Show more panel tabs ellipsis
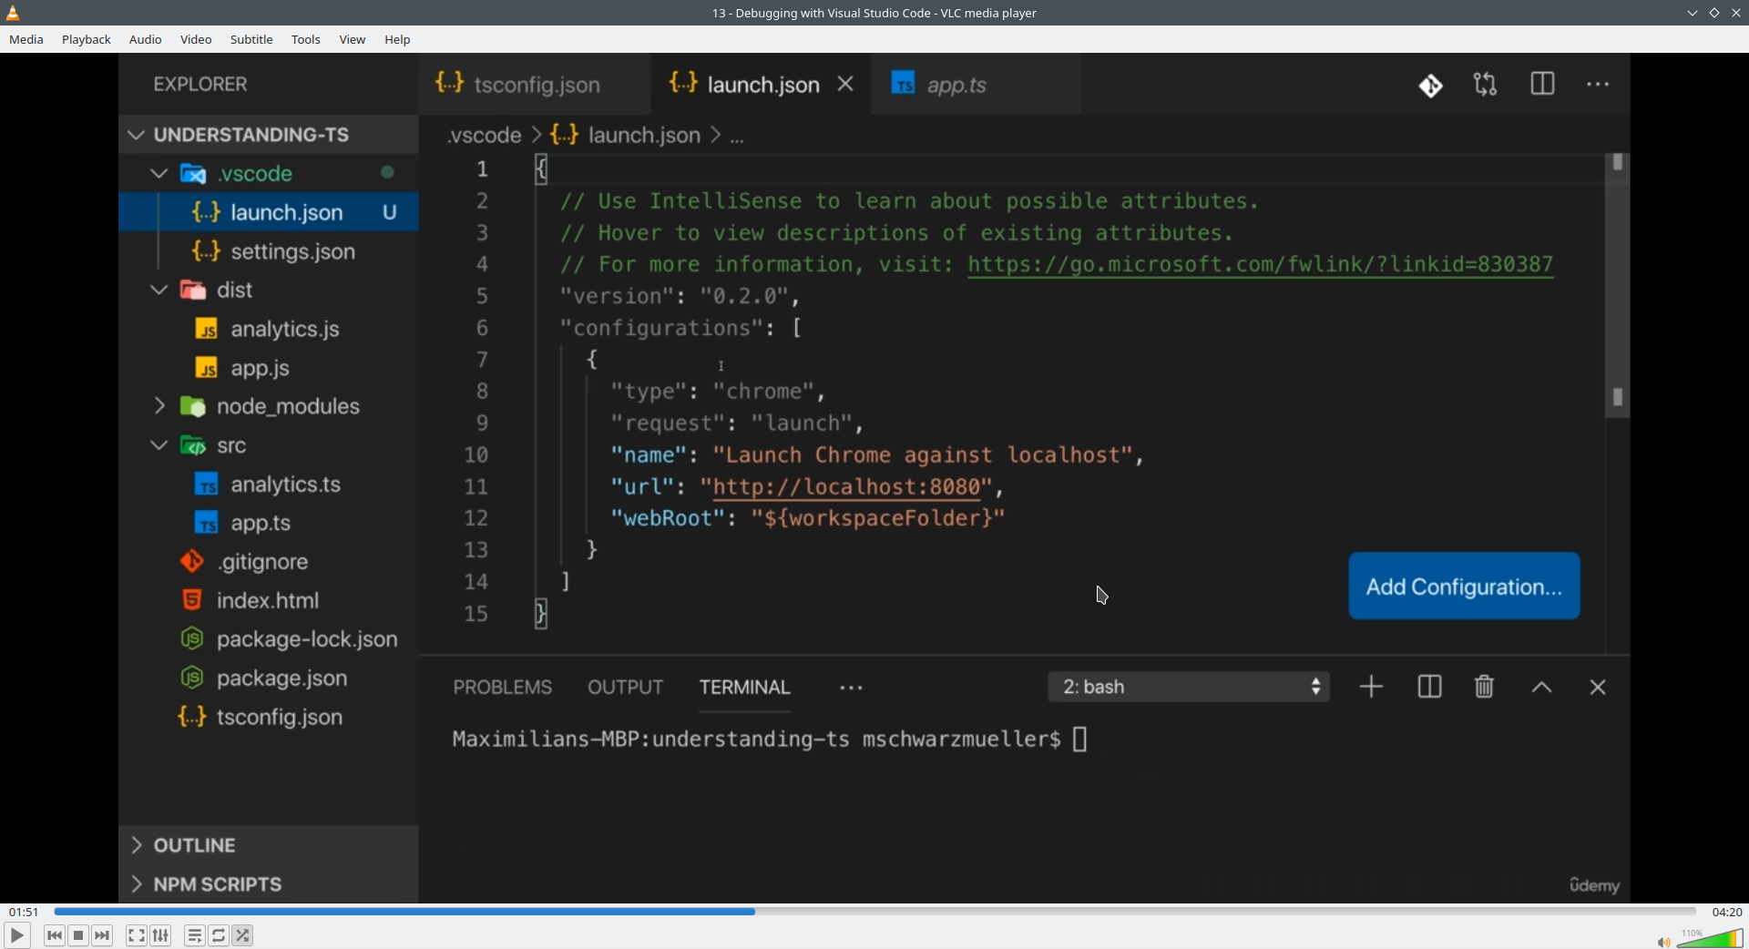This screenshot has width=1749, height=949. (x=851, y=689)
